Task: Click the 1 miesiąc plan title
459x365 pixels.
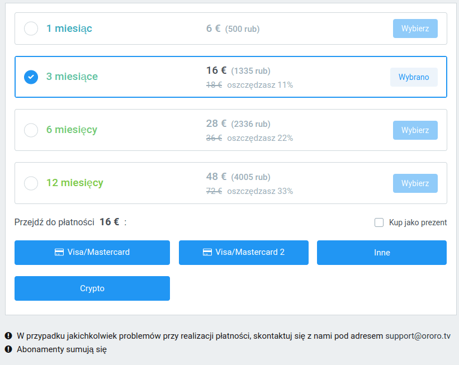Action: point(69,29)
